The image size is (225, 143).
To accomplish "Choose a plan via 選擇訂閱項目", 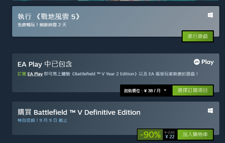I will click(x=193, y=91).
